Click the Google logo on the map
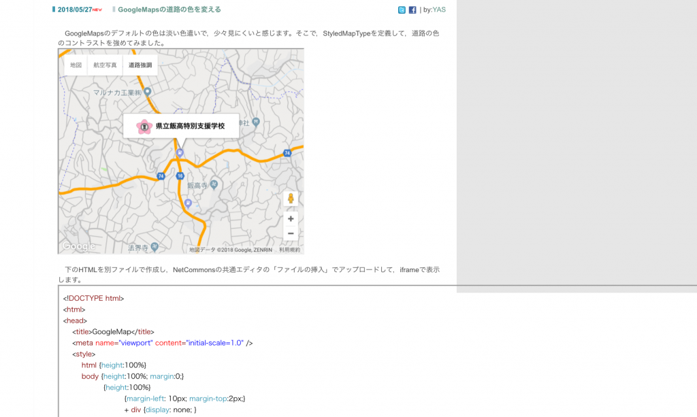697x417 pixels. 78,246
